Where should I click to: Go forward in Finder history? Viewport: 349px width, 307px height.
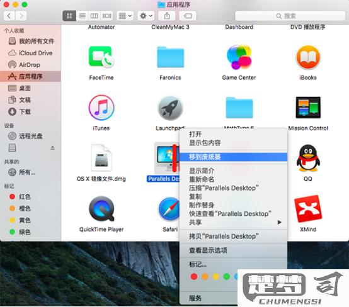[x=21, y=16]
